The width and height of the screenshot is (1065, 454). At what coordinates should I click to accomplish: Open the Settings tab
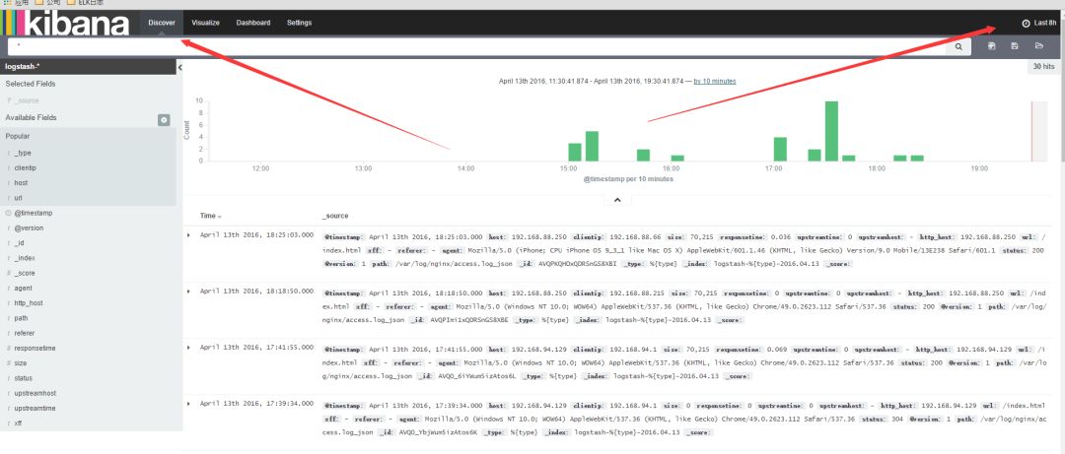[x=299, y=23]
